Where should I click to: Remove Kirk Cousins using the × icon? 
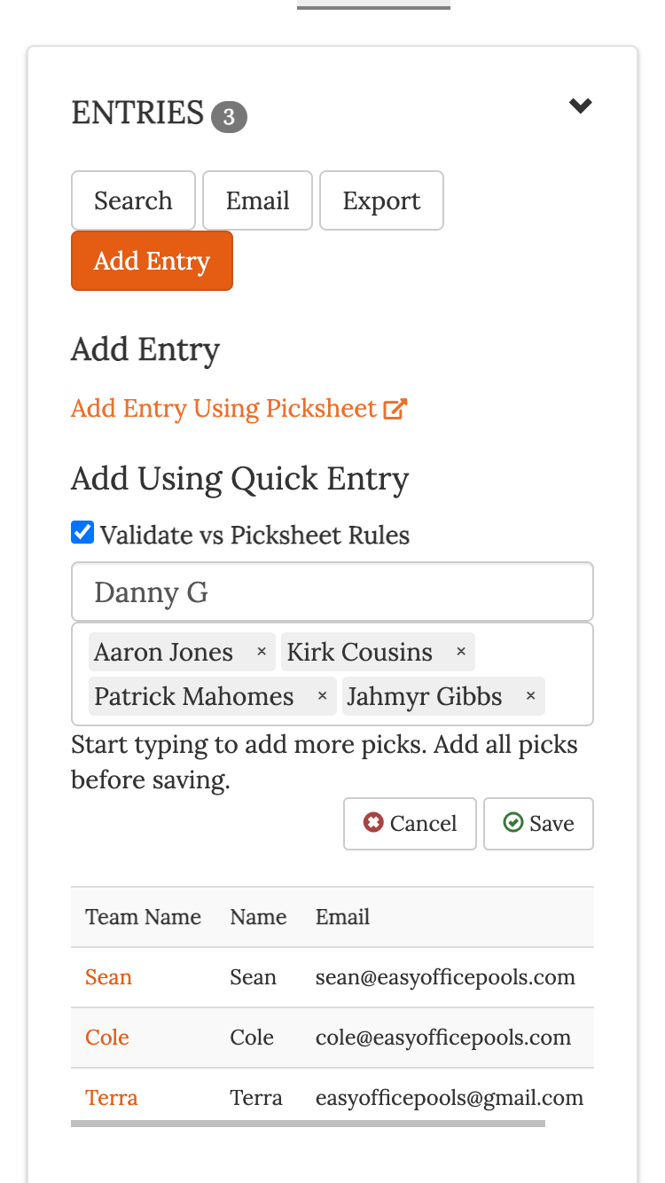461,652
